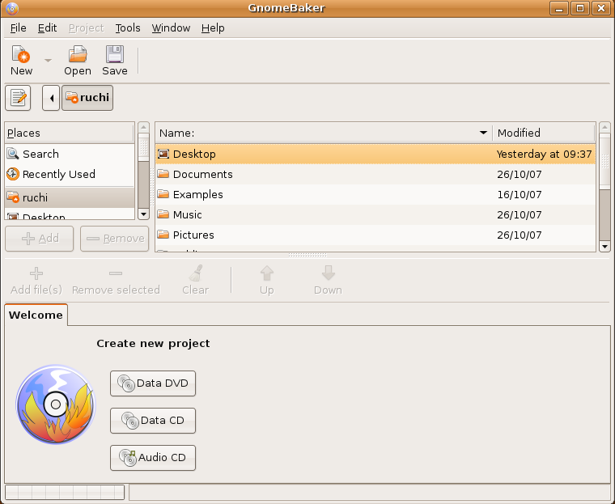Click the file list scroll up arrow
The height and width of the screenshot is (504, 615).
pos(604,127)
